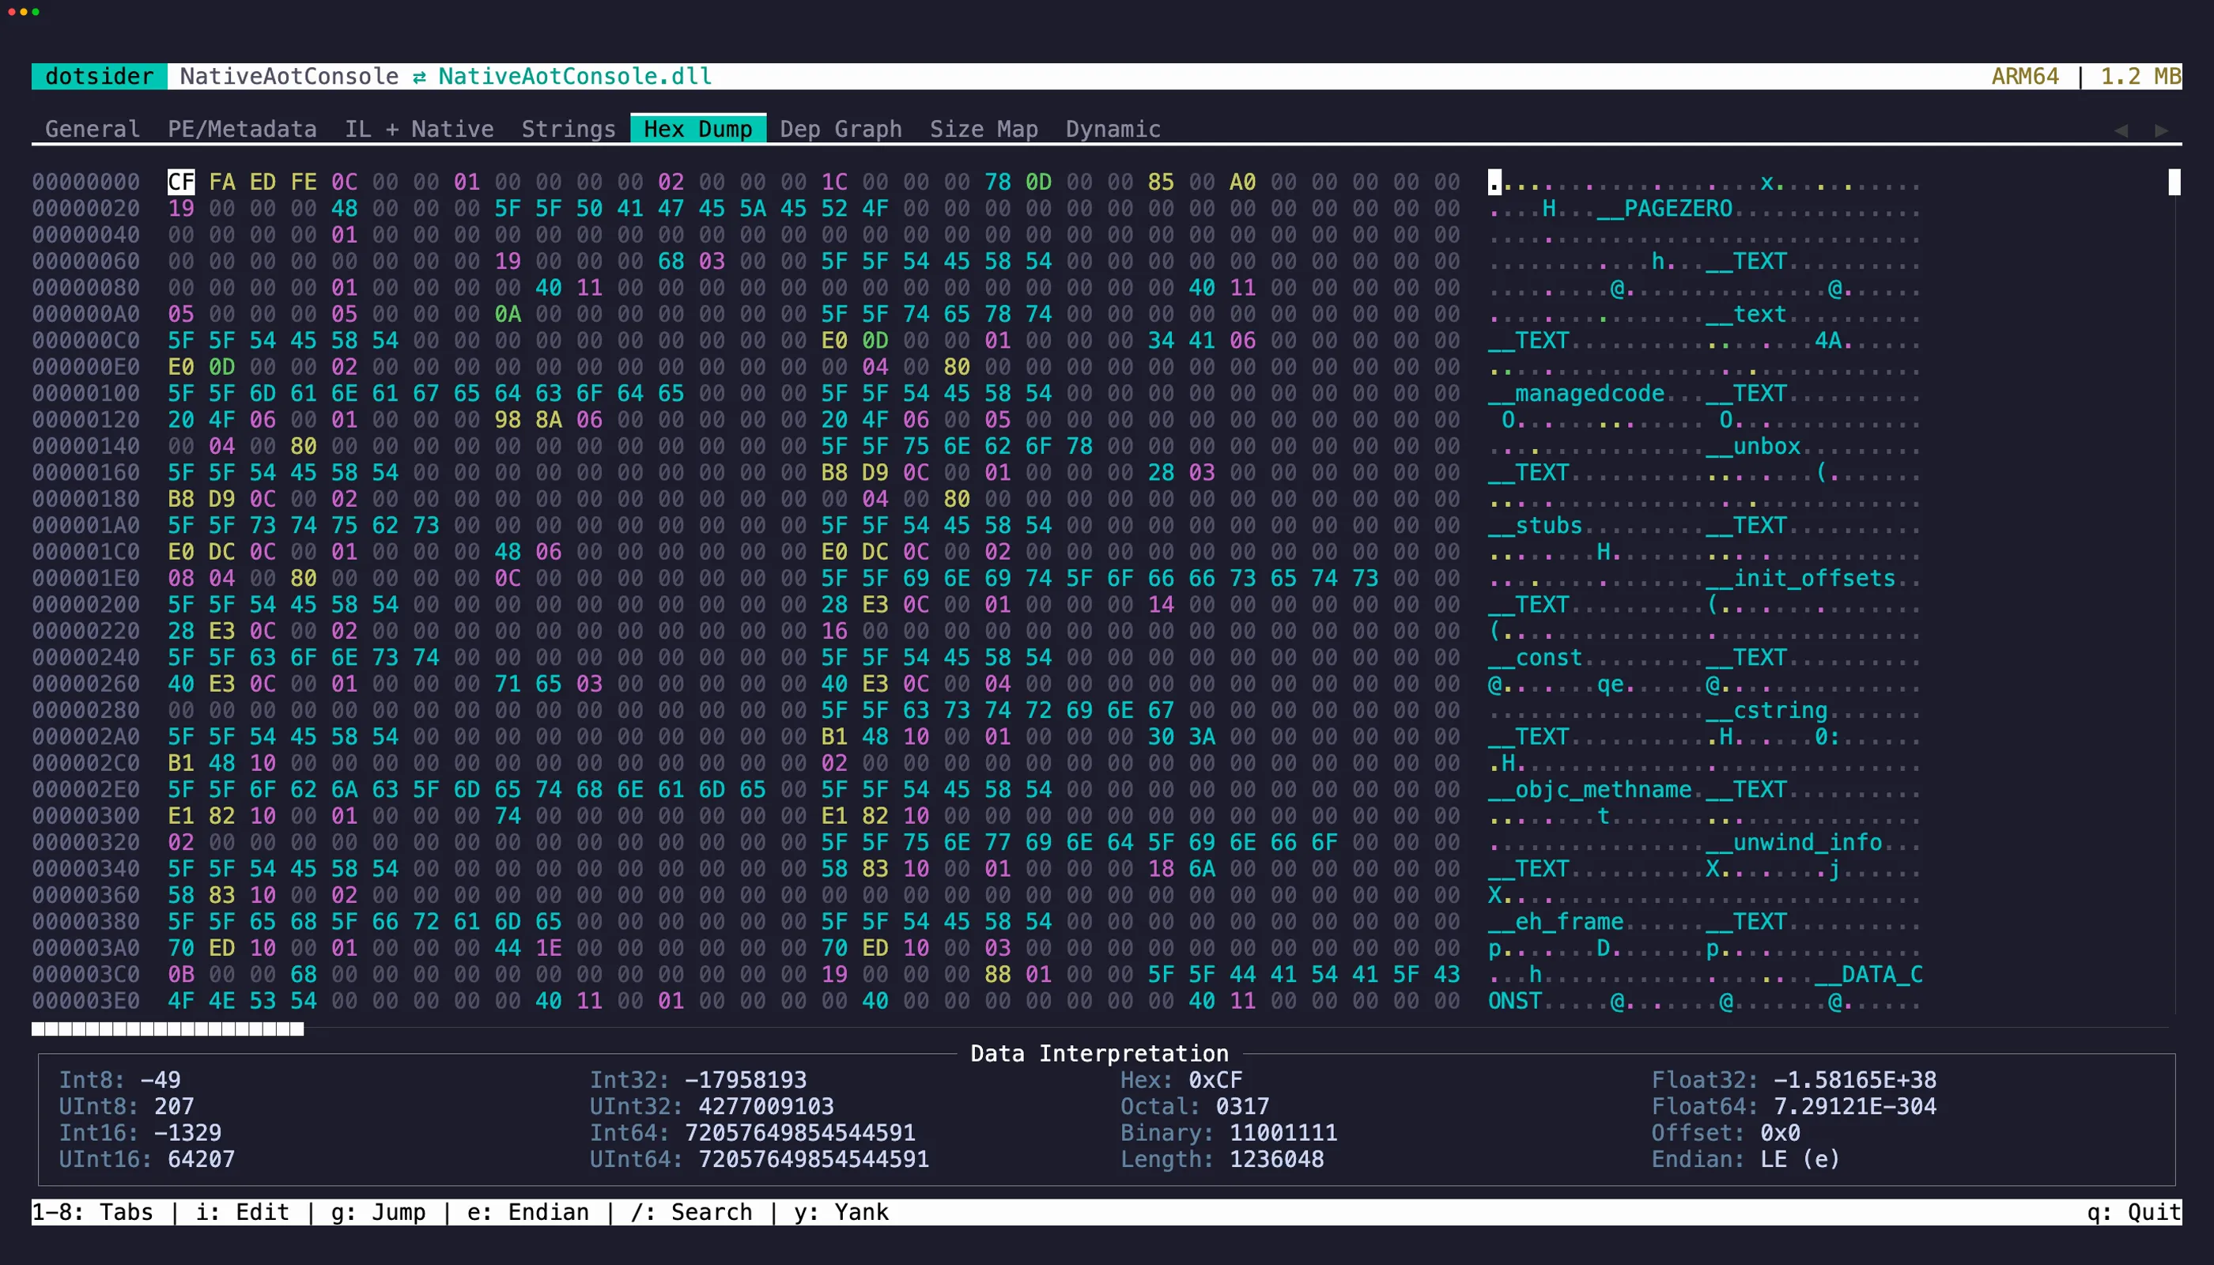Switch to the General tab

[x=92, y=129]
